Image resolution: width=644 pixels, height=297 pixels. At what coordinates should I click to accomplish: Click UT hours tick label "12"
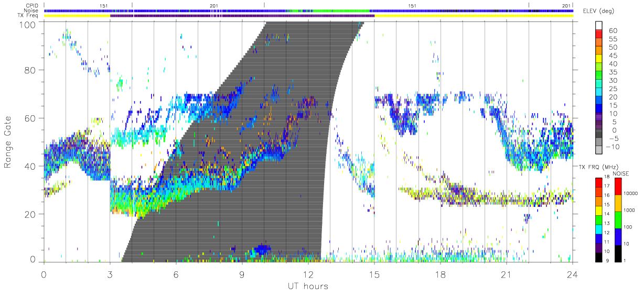pyautogui.click(x=308, y=274)
